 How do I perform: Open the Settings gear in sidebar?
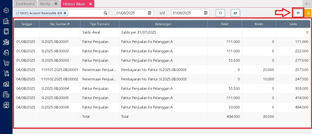[x=6, y=11]
